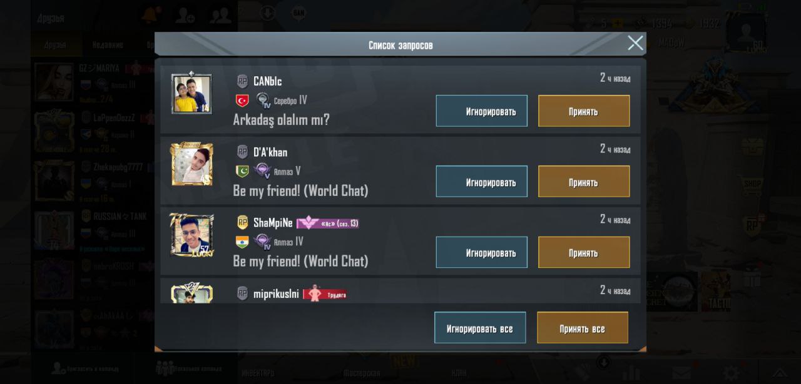Click the India flag under ShaMpiNe
801x384 pixels.
pos(242,242)
